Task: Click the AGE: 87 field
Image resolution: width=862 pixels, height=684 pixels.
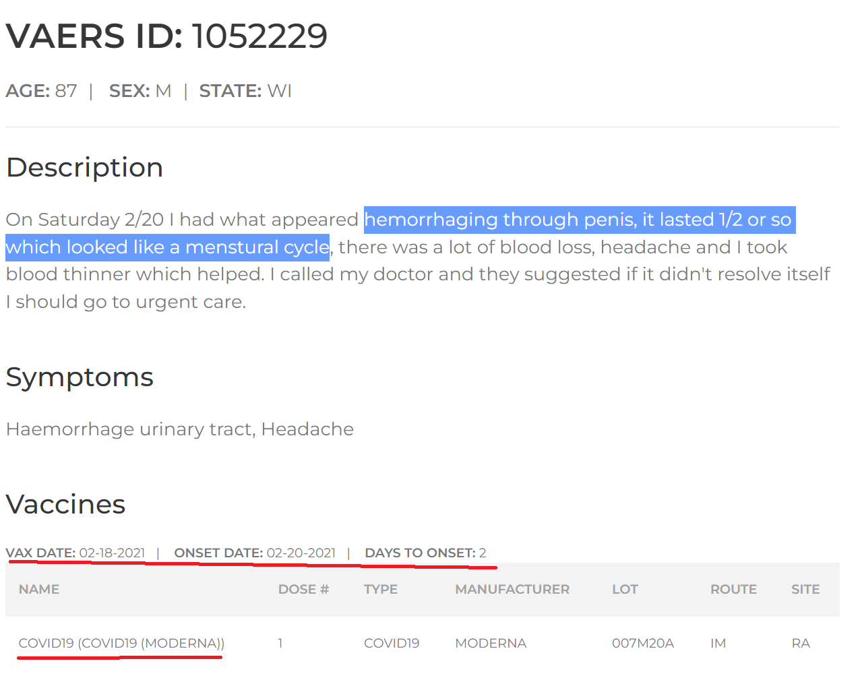Action: tap(41, 91)
